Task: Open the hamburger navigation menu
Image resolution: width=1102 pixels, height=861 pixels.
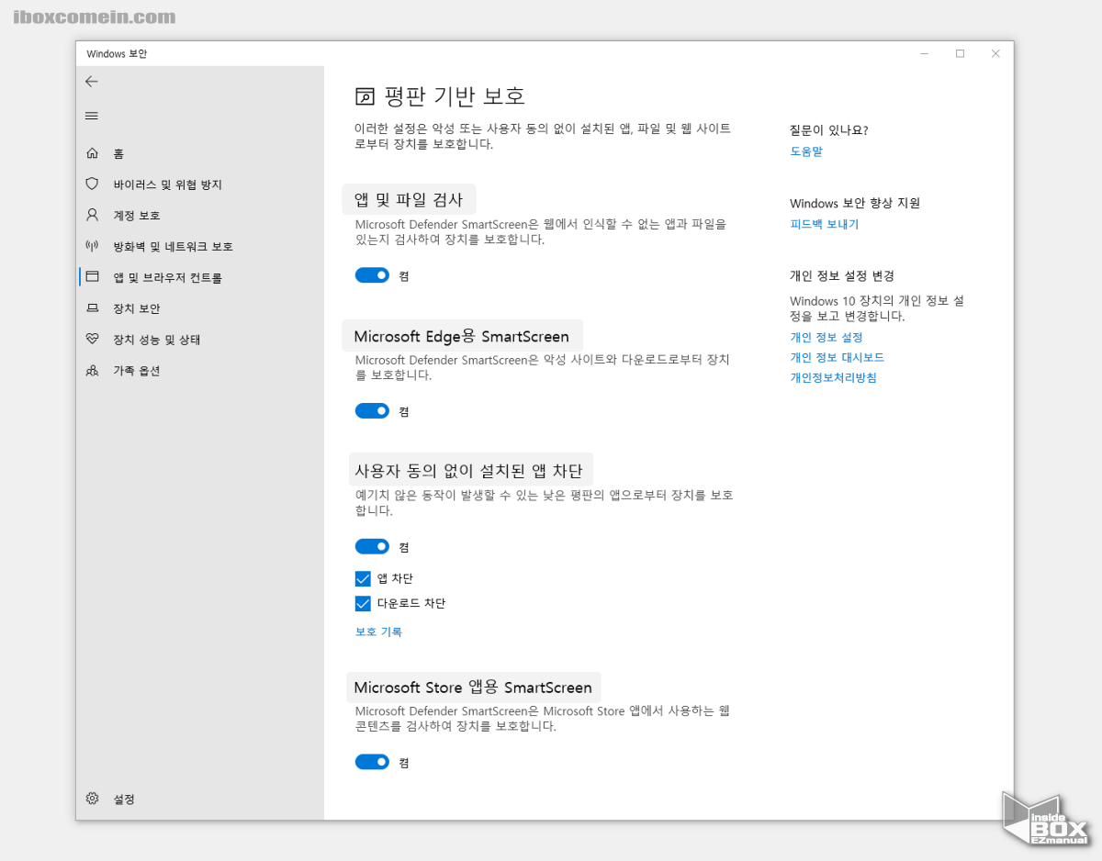Action: point(91,116)
